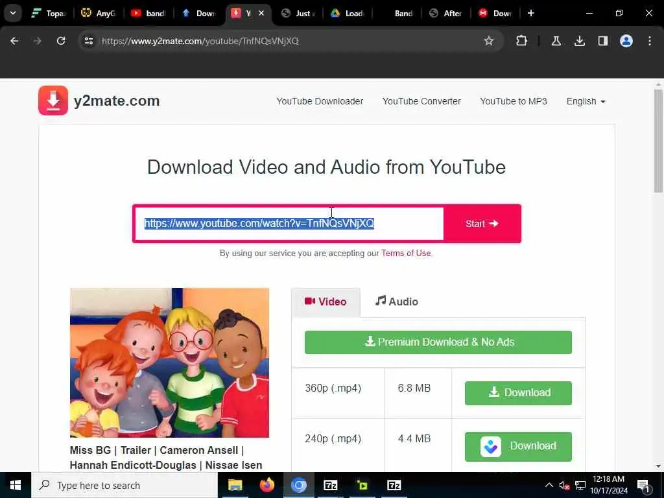Click the Start button

pyautogui.click(x=482, y=224)
